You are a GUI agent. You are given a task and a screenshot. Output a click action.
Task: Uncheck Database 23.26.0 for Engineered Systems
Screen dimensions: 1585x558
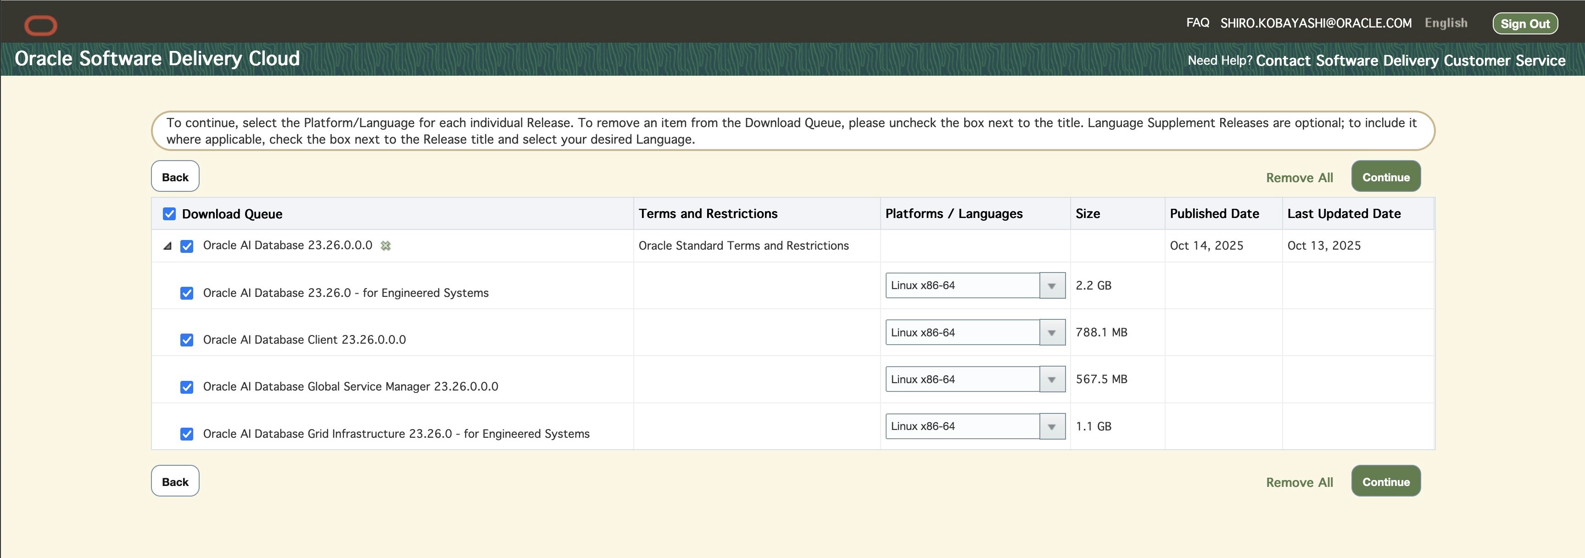pos(186,294)
